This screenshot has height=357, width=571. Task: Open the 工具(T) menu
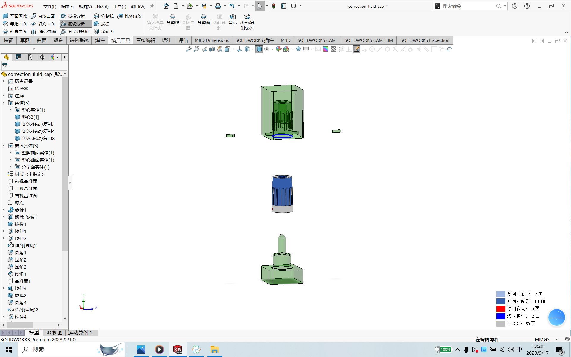coord(120,6)
